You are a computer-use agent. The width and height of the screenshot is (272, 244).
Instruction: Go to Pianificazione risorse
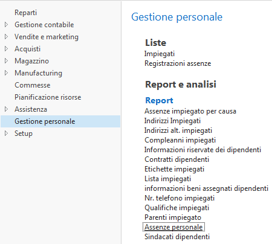click(48, 97)
